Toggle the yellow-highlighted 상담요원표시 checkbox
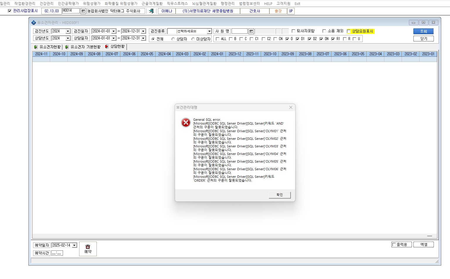Viewport: 450px width, 279px height. [349, 31]
